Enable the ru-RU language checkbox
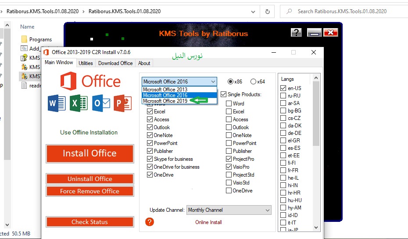This screenshot has width=408, height=239. pos(283,96)
